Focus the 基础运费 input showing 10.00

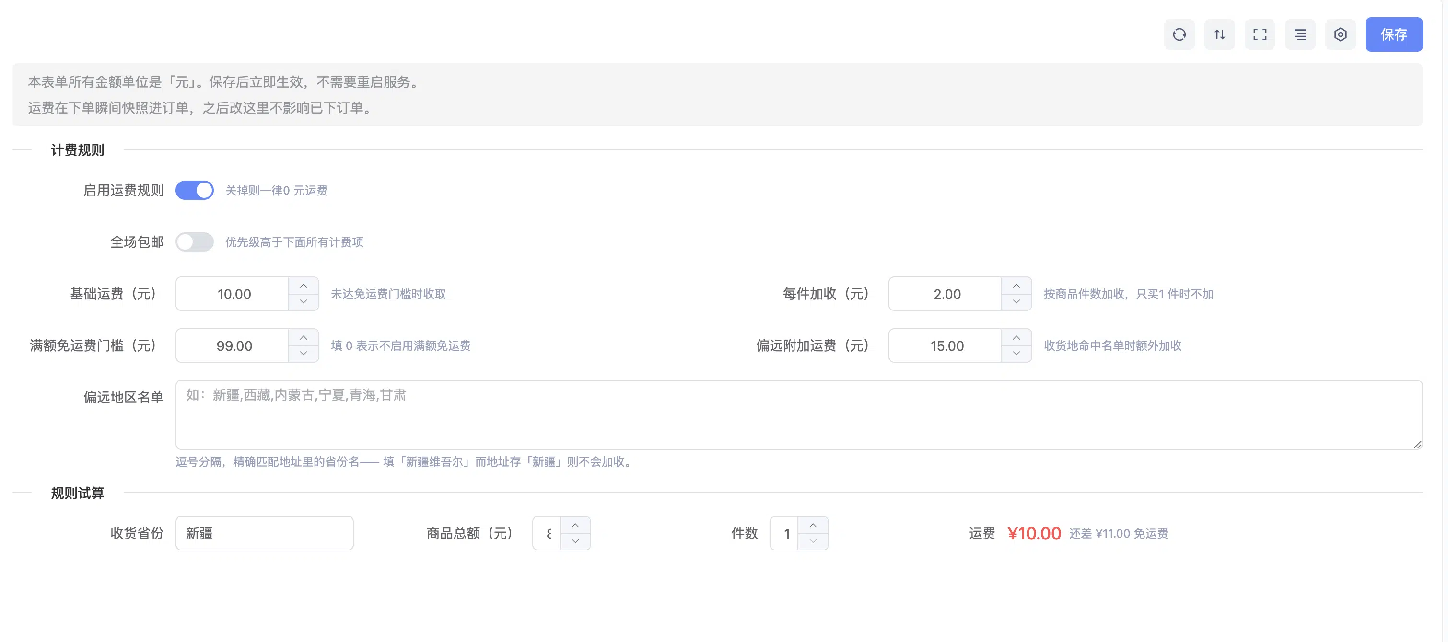(233, 294)
